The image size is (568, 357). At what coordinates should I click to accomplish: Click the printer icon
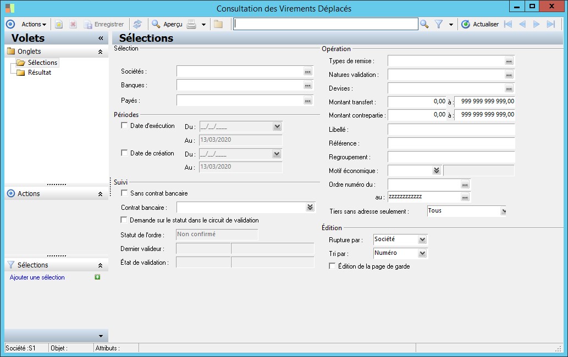[x=191, y=24]
